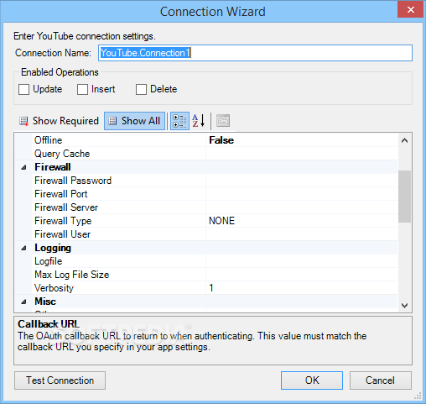
Task: Click the Connection Name text field
Action: (x=255, y=53)
